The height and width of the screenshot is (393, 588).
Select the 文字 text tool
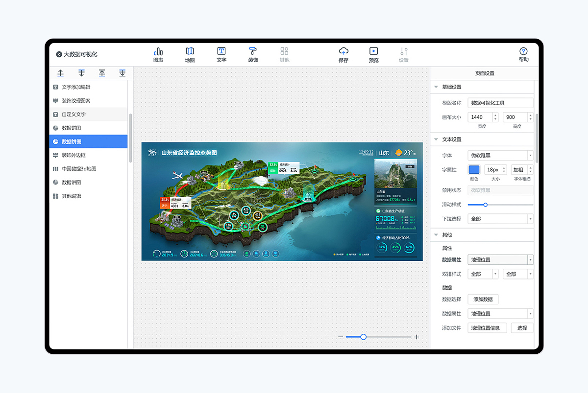tap(221, 55)
